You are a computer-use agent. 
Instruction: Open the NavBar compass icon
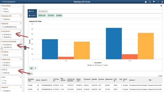pos(162,2)
